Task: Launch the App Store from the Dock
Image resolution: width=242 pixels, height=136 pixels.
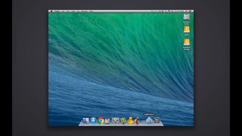Action: 93,121
